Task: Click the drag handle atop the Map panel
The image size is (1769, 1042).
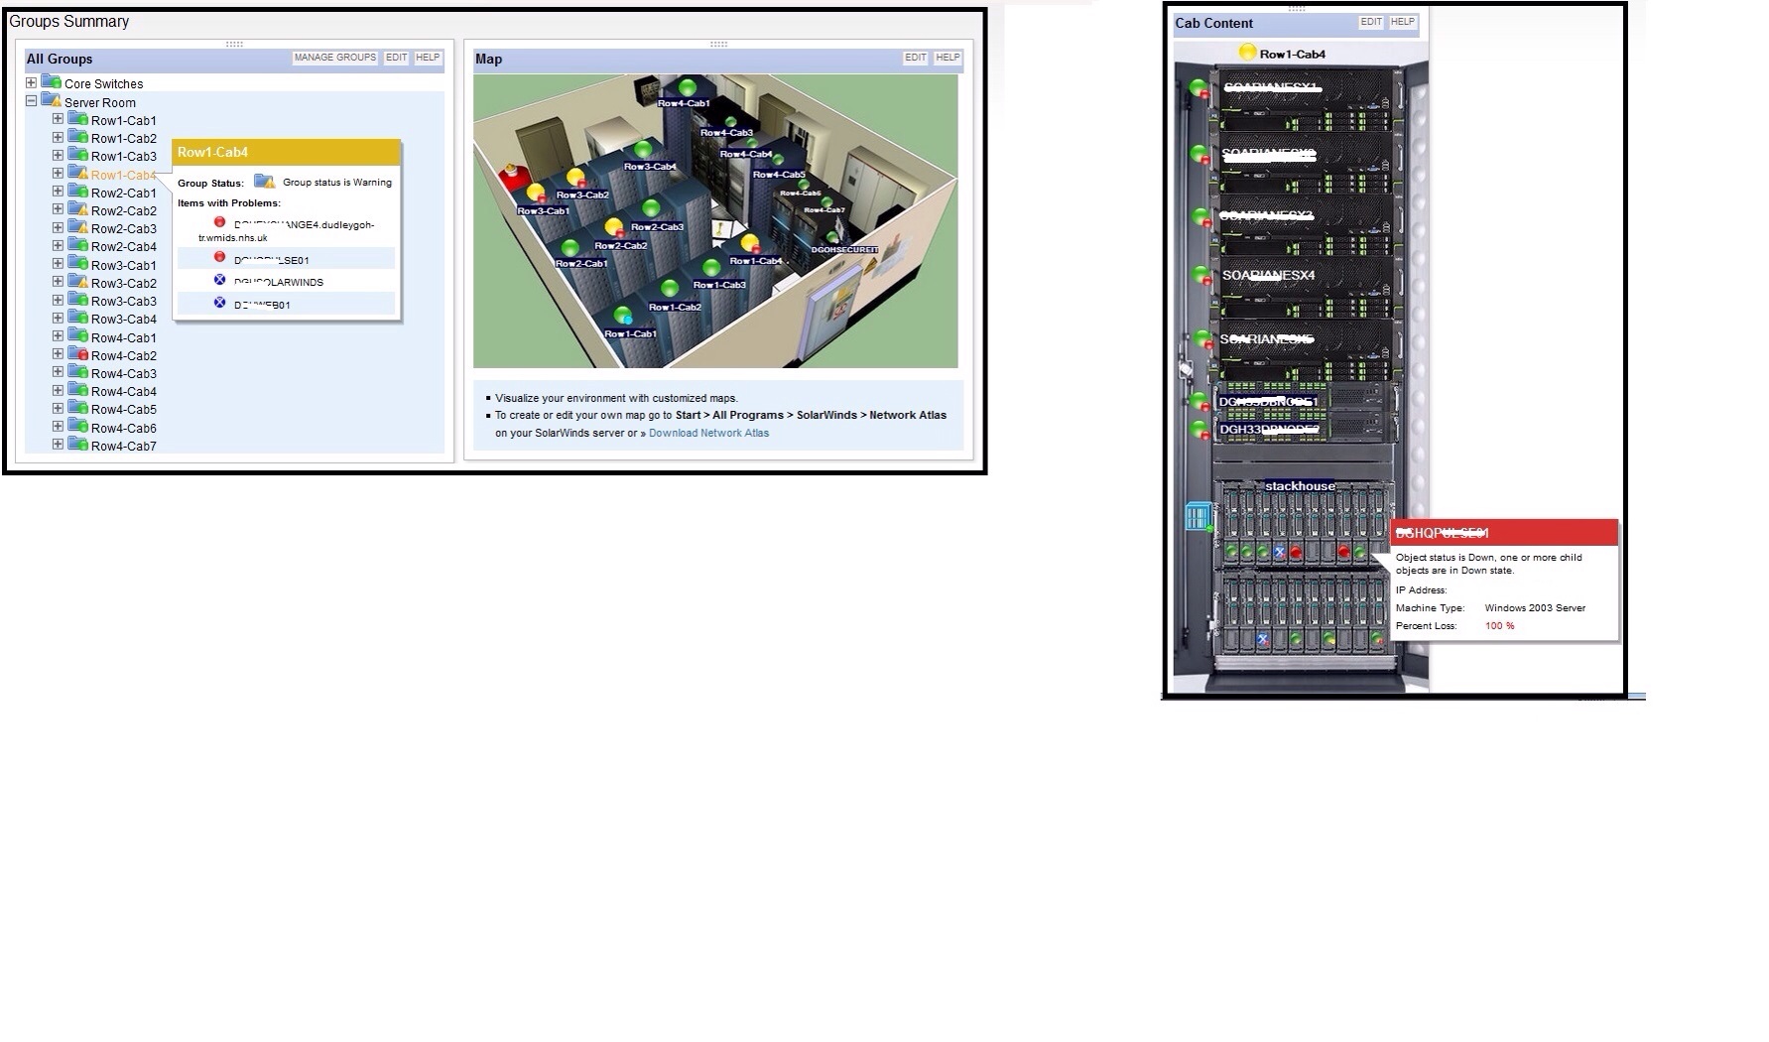Action: click(x=718, y=44)
